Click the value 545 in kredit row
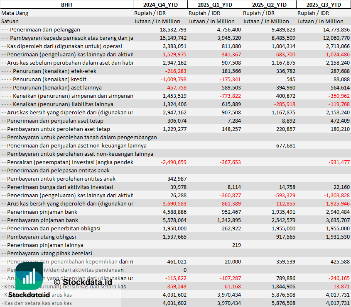Viewport: 351px width, 307px height. pos(291,79)
